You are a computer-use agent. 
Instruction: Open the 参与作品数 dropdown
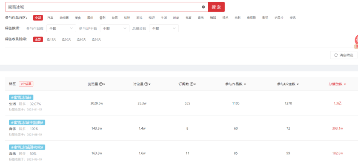pyautogui.click(x=61, y=28)
